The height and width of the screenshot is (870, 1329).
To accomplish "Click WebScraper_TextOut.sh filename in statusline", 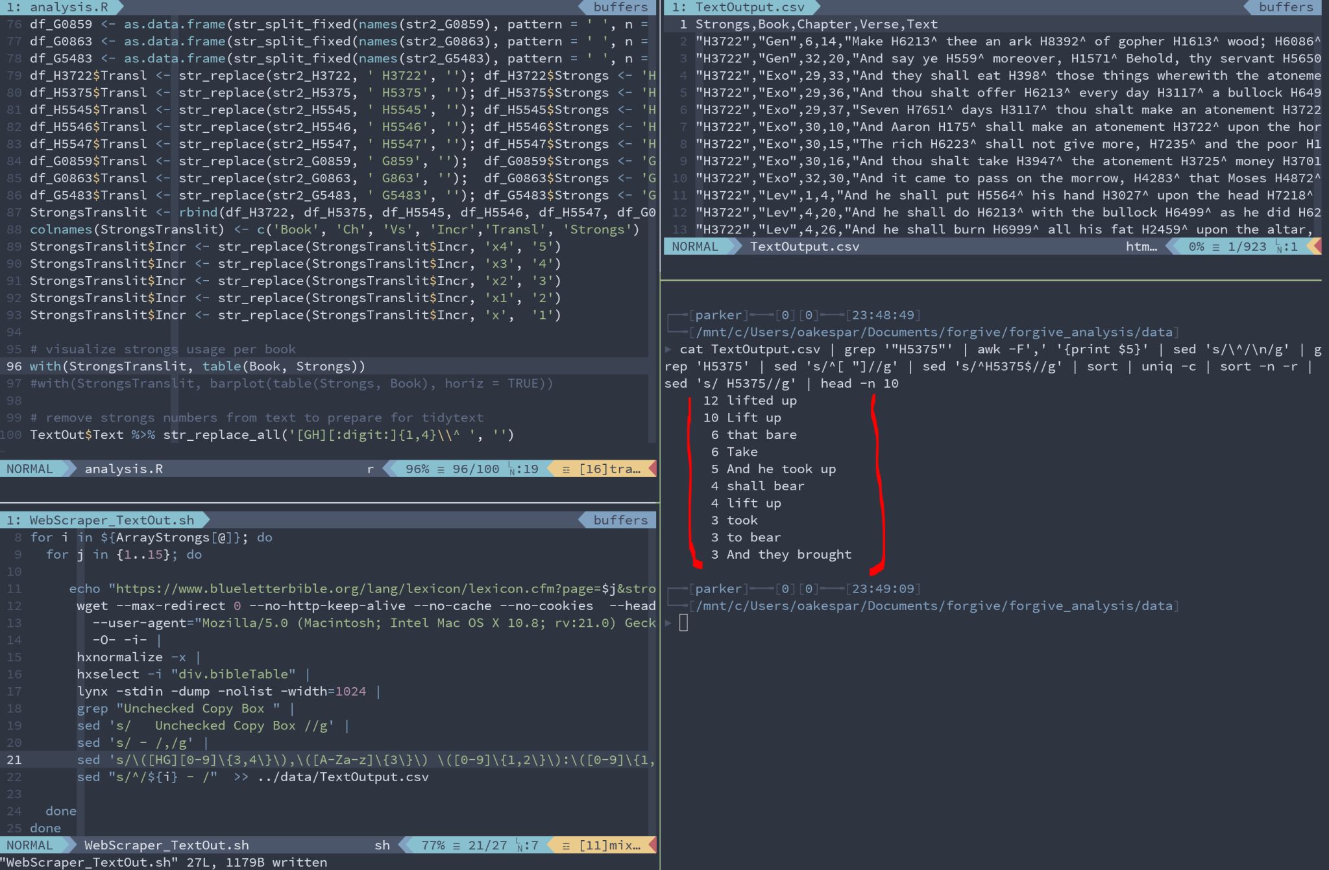I will click(x=167, y=845).
